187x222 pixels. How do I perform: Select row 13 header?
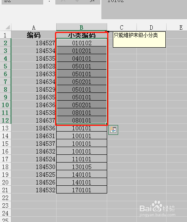point(5,128)
